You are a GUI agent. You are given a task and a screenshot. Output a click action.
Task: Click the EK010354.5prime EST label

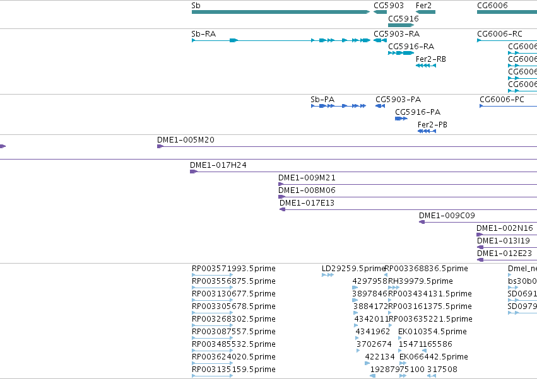[x=432, y=332]
